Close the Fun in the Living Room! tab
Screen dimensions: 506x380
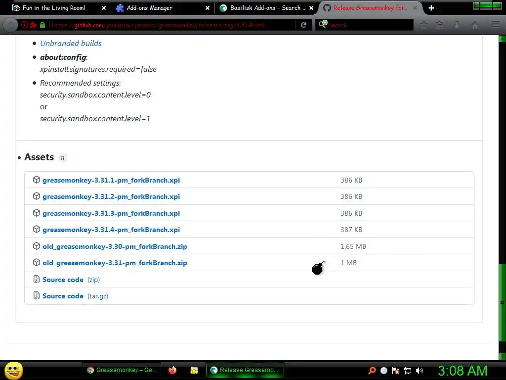click(x=104, y=8)
